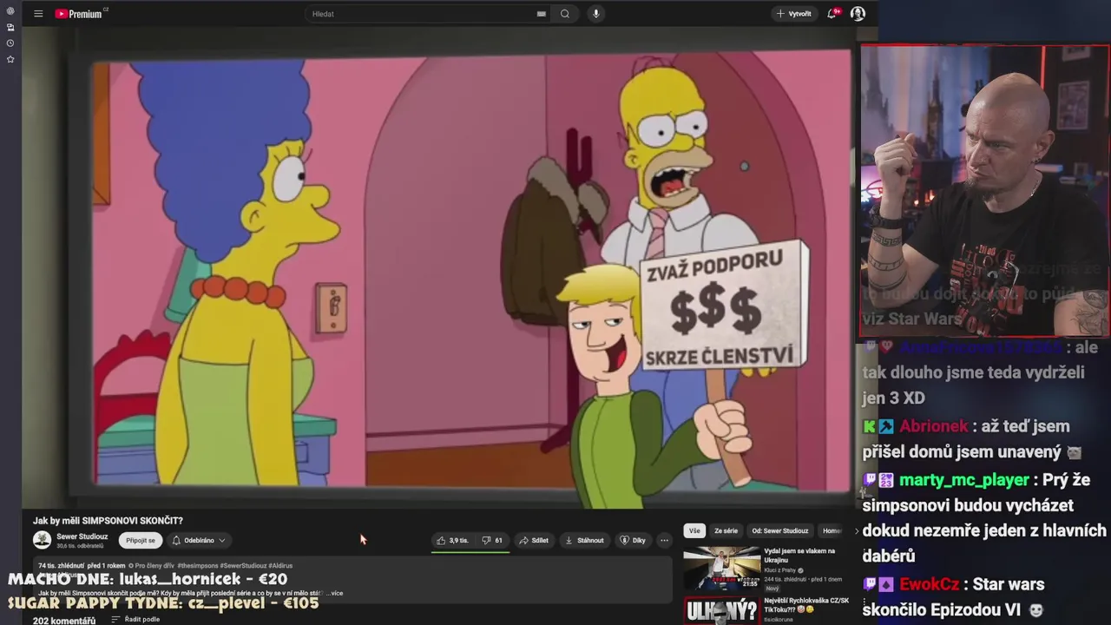
Task: Click the Kluci z Prahy channel name
Action: (x=782, y=570)
